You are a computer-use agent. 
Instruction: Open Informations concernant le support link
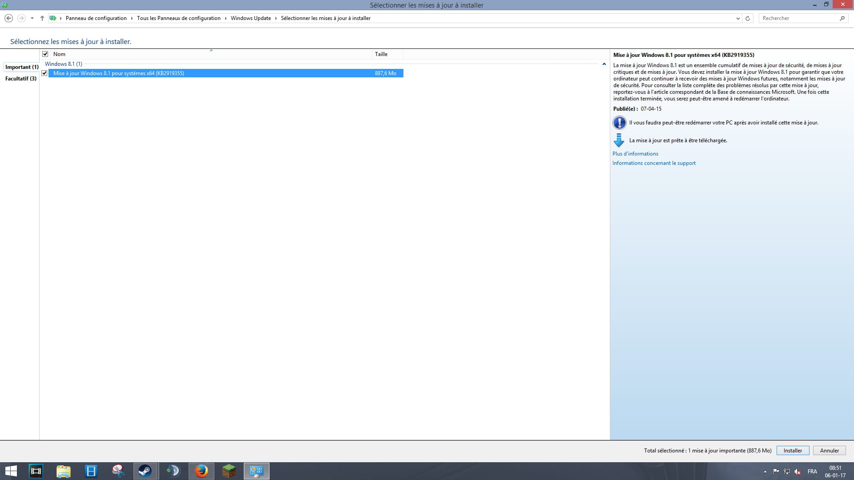(x=654, y=163)
